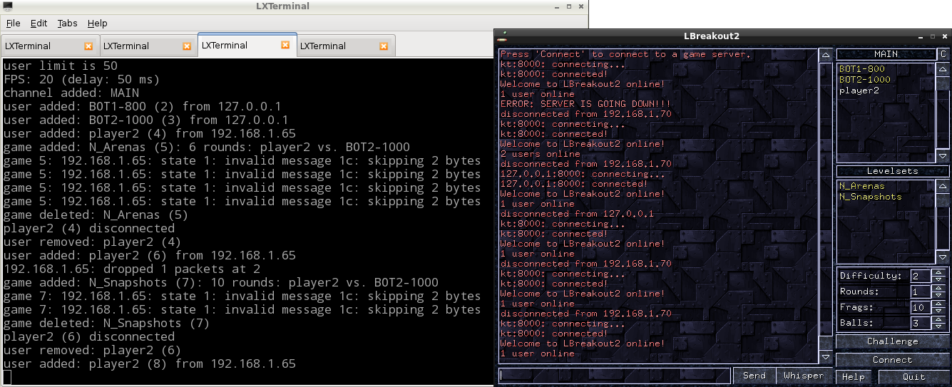Click the user list scroll-up arrow
Image resolution: width=952 pixels, height=387 pixels.
(x=943, y=69)
